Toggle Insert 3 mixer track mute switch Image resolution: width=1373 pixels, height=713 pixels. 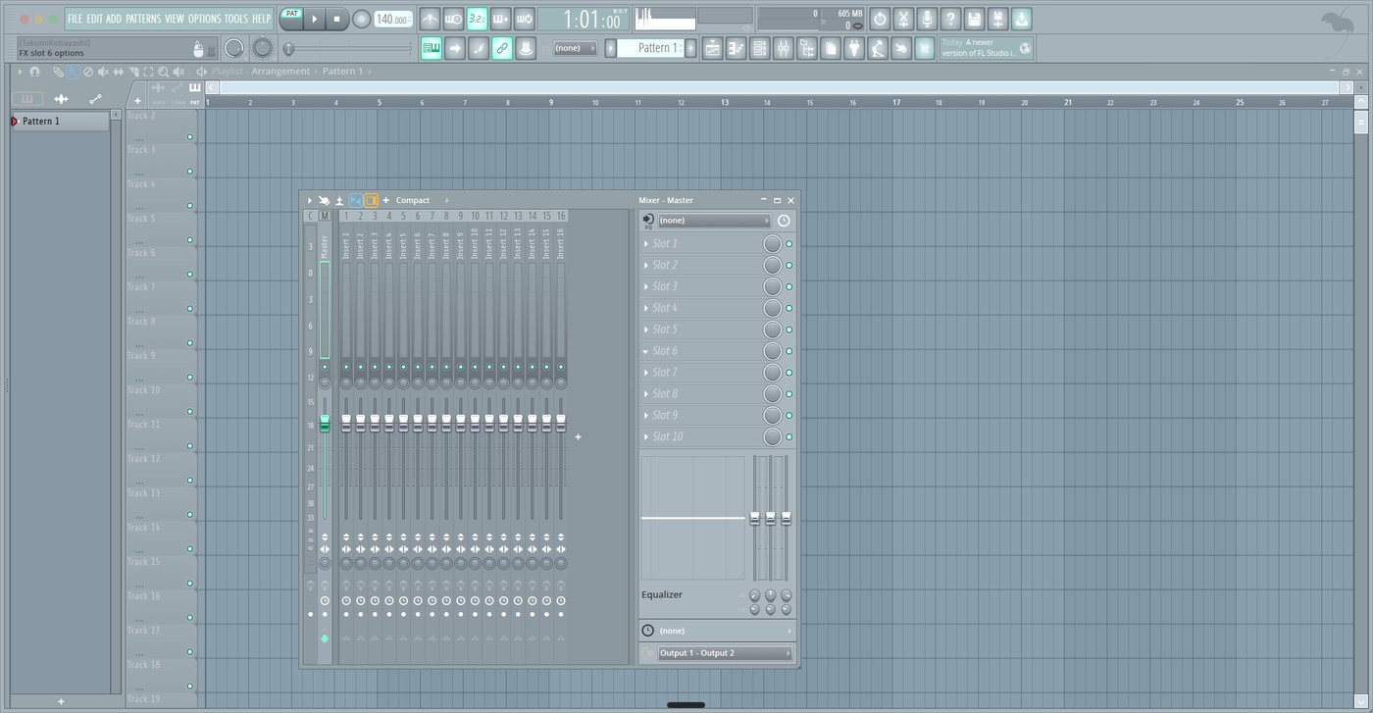(x=375, y=367)
